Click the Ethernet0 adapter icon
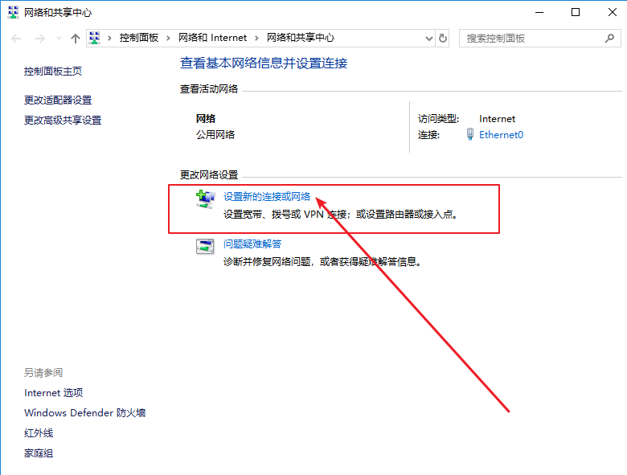Viewport: 627px width, 475px height. pos(470,135)
